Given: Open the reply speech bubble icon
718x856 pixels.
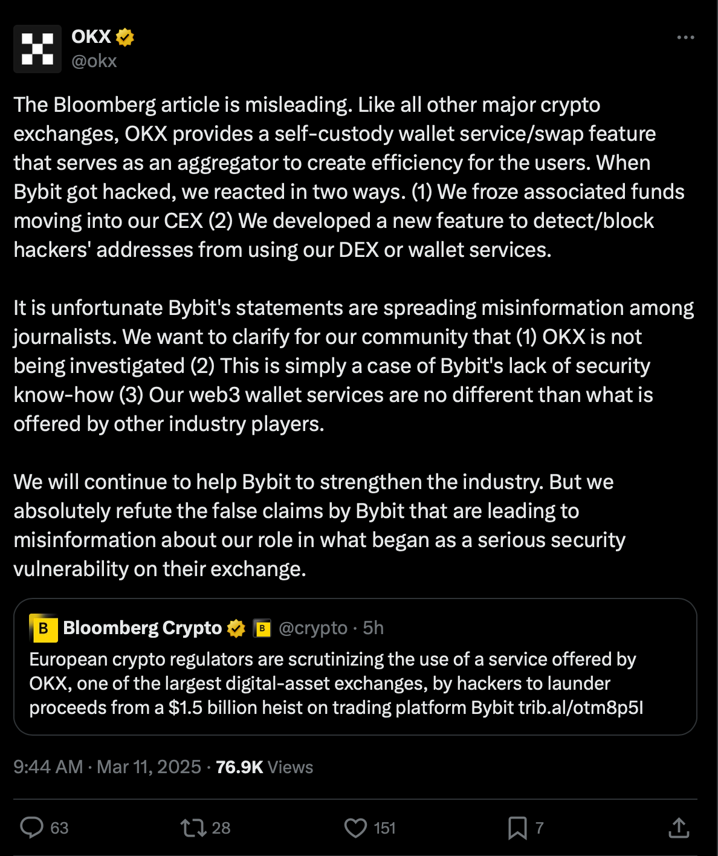Looking at the screenshot, I should (x=31, y=827).
